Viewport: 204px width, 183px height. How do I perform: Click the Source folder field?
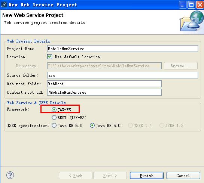[x=122, y=75]
